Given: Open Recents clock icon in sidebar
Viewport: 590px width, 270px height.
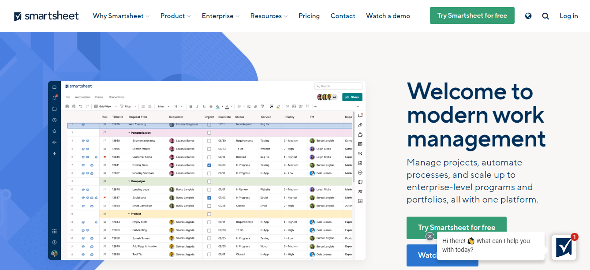Looking at the screenshot, I should pos(54,120).
